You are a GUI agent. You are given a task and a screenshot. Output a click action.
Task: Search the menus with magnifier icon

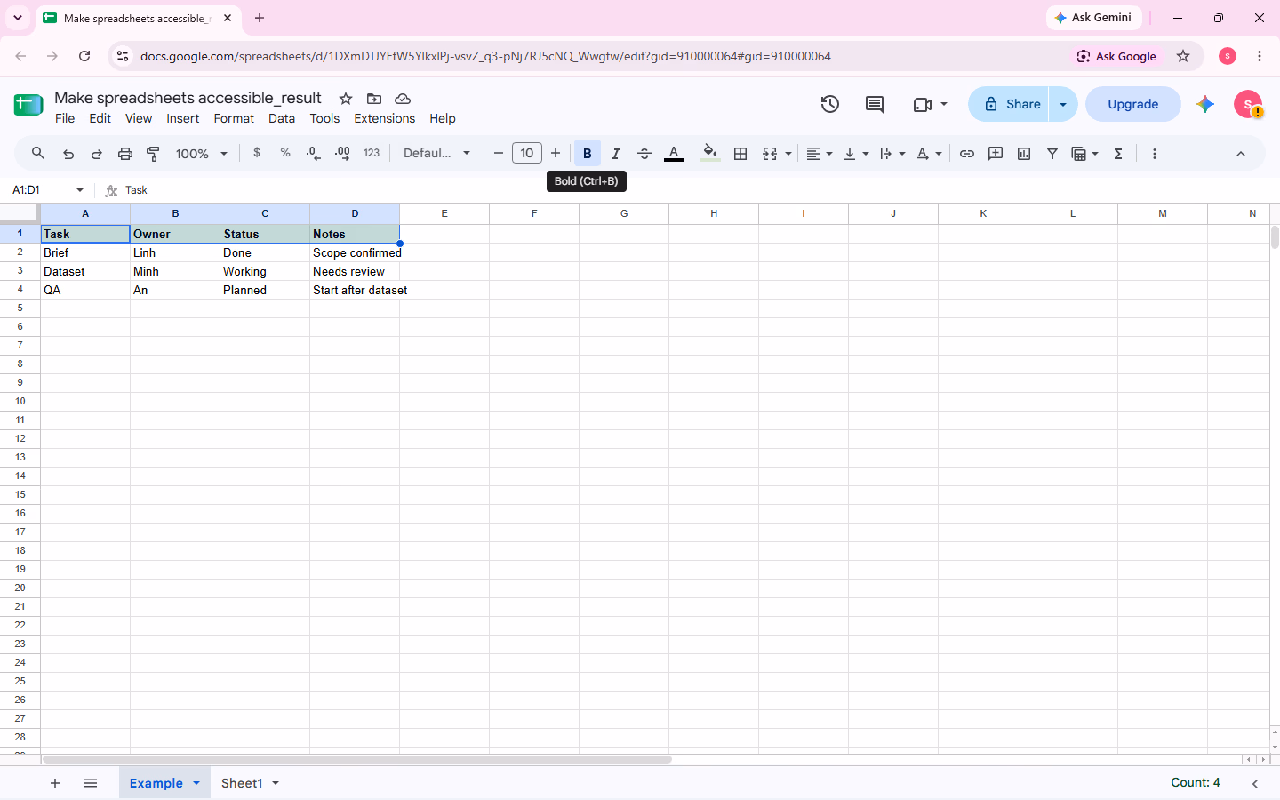(37, 154)
